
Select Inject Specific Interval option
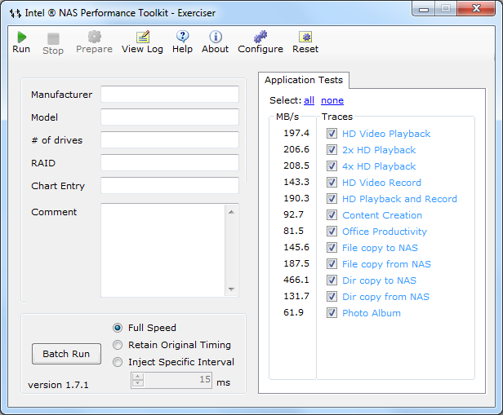point(118,362)
